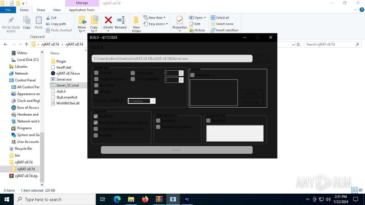Uncheck the Hidden checkbox

pyautogui.click(x=96, y=92)
